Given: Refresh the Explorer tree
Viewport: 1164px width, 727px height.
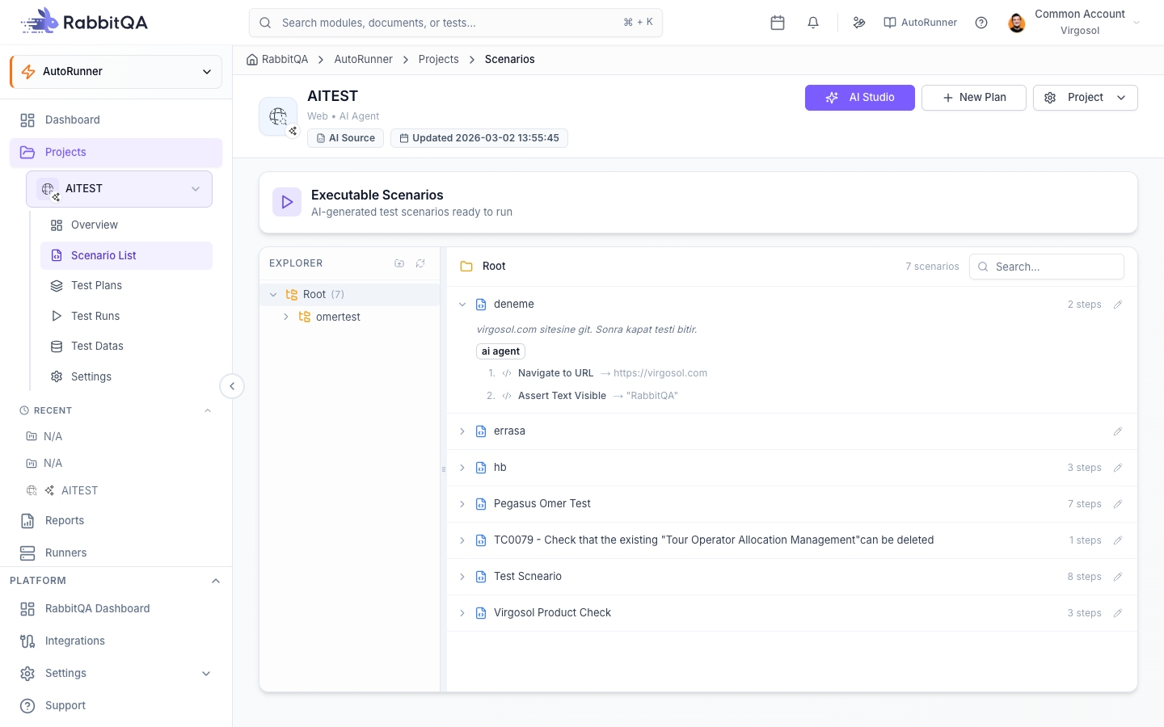Looking at the screenshot, I should pyautogui.click(x=420, y=263).
